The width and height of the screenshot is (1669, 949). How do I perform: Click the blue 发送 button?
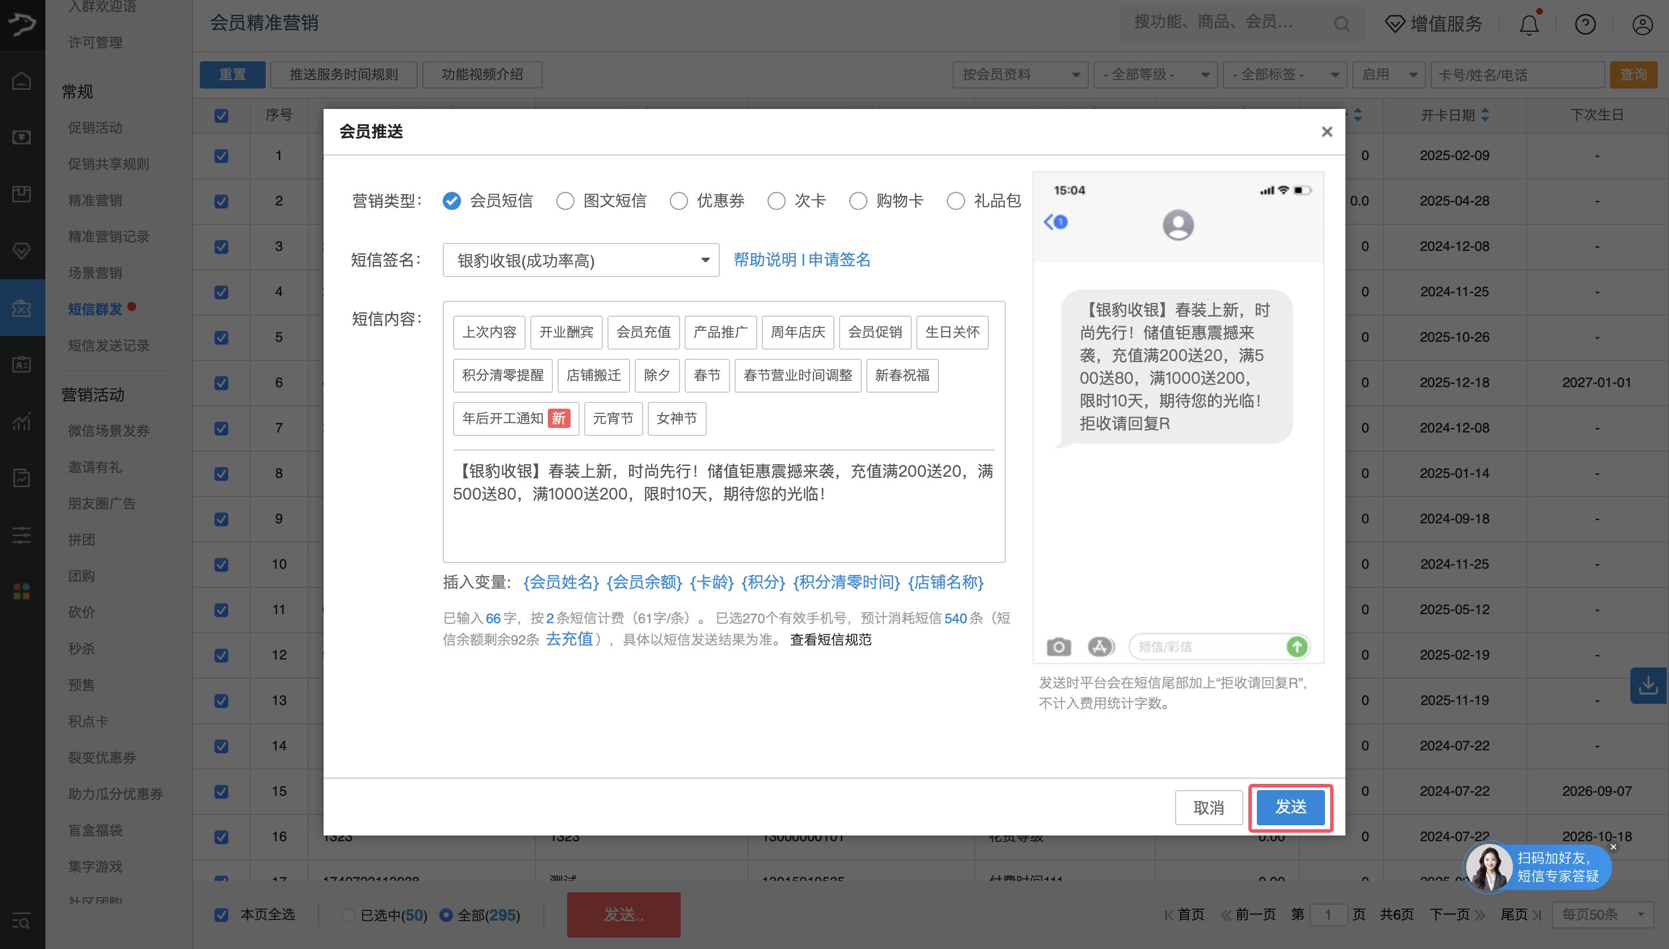click(x=1290, y=807)
